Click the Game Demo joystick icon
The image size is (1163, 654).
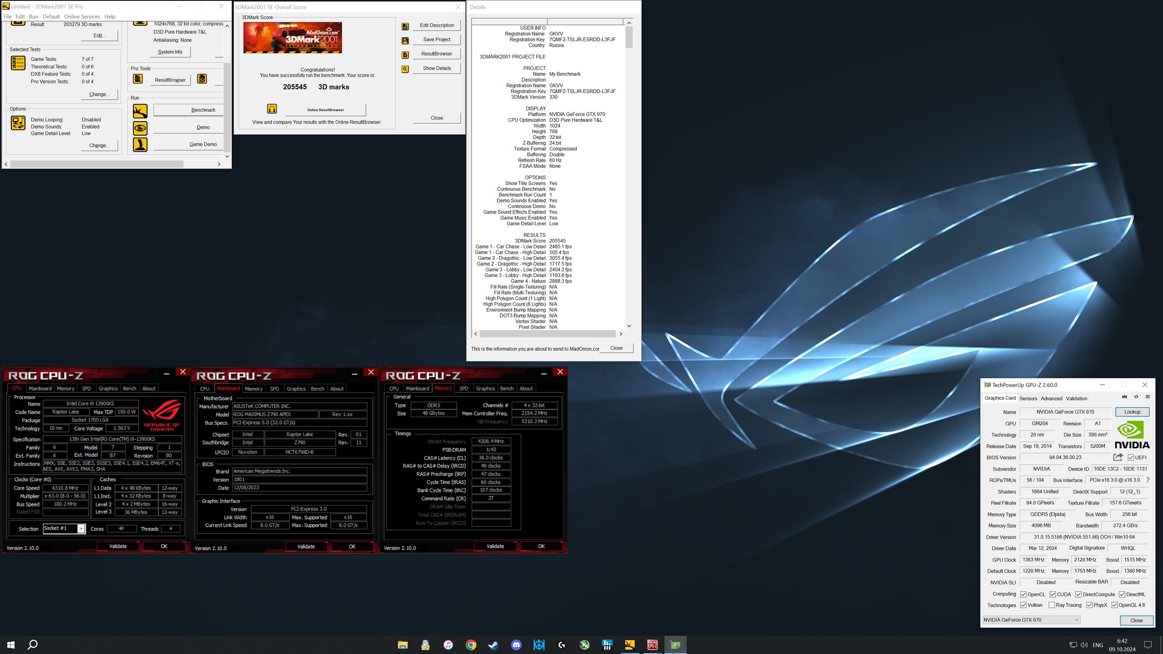click(x=140, y=145)
